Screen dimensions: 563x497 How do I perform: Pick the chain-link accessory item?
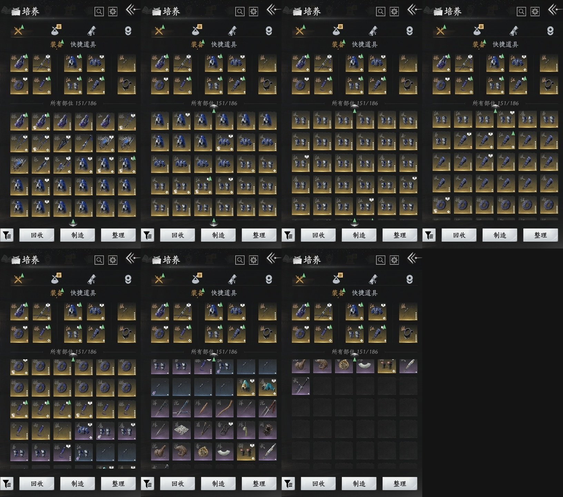point(225,430)
